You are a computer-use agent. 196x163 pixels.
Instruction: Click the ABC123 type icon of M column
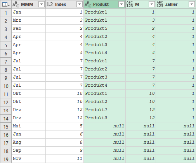130,4
